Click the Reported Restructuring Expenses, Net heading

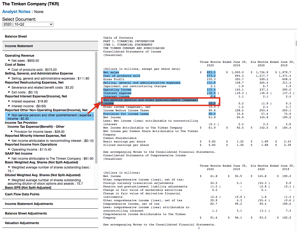click(x=34, y=82)
